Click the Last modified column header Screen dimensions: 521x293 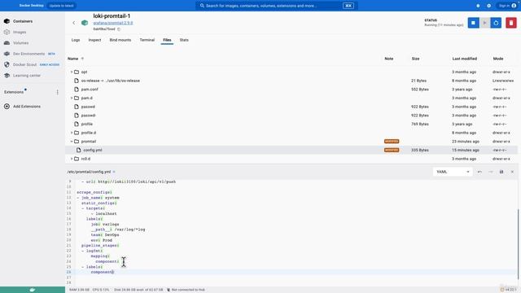[x=465, y=59]
